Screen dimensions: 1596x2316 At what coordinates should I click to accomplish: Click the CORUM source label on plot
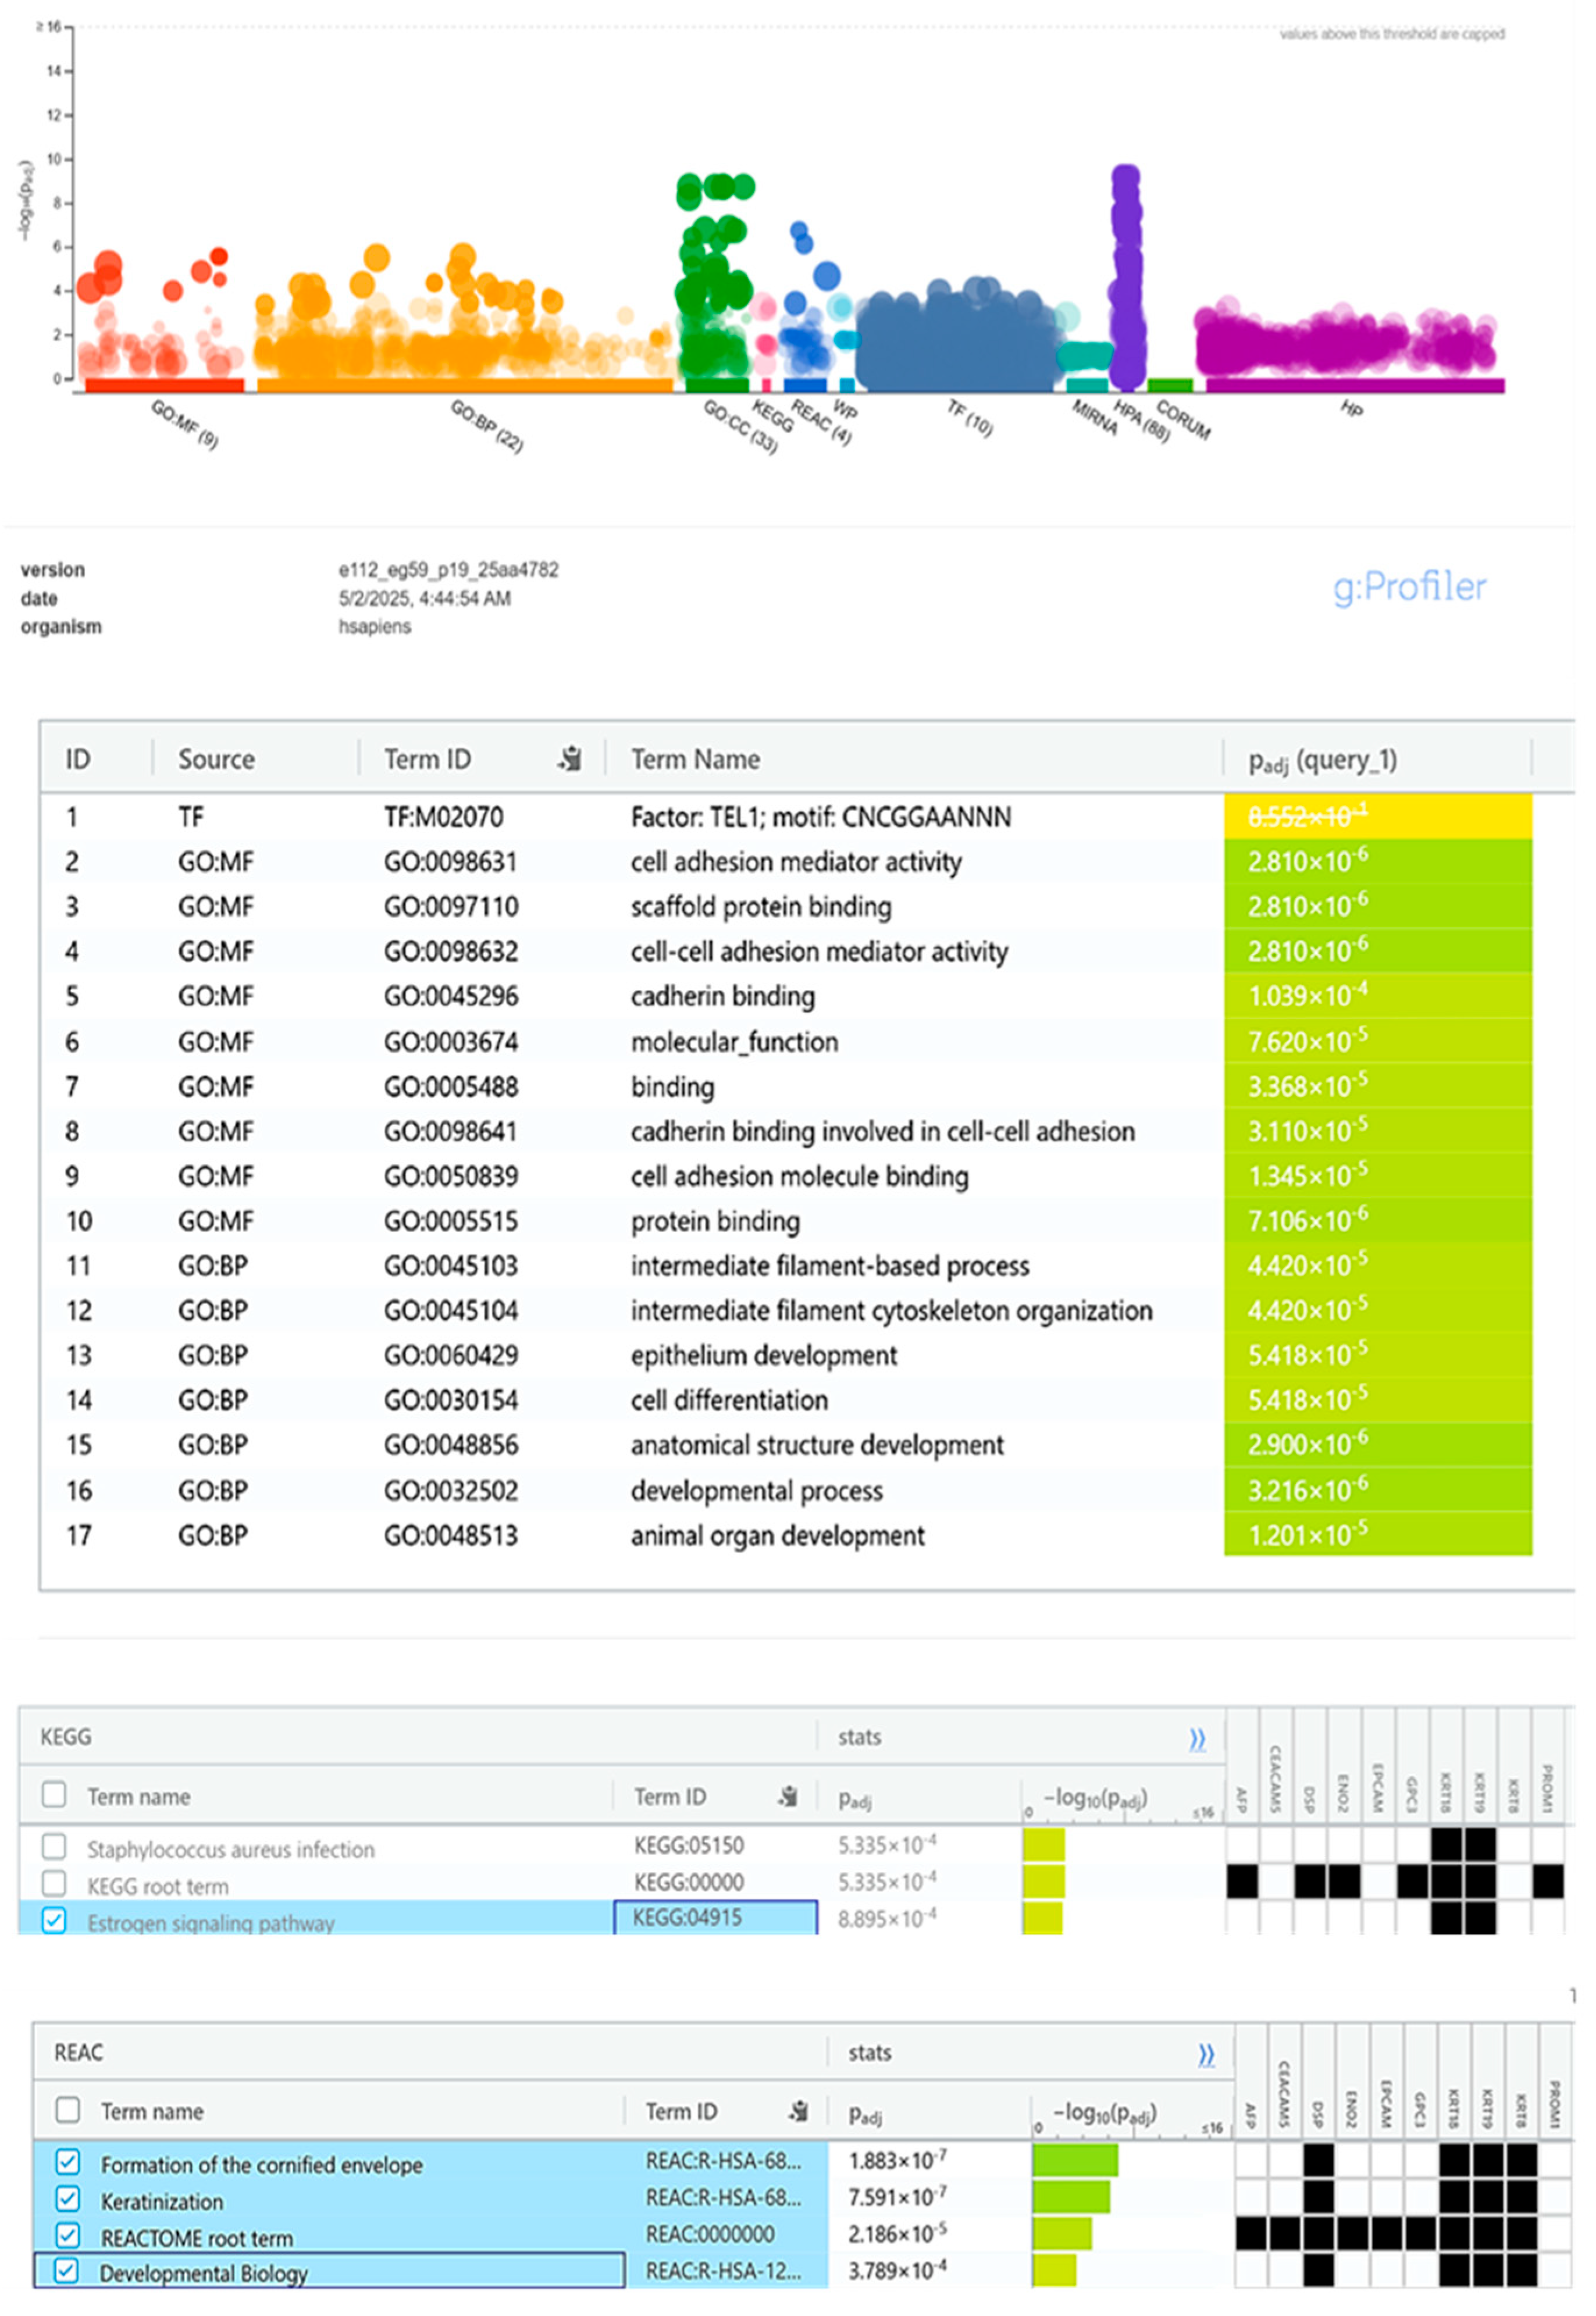click(1183, 420)
